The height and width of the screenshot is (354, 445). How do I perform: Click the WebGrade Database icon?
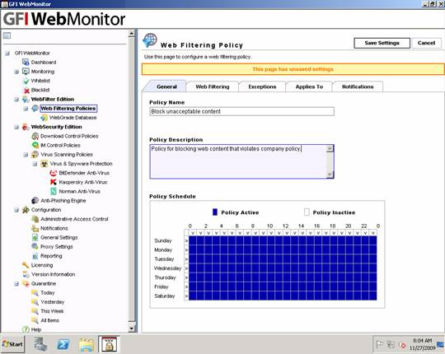44,118
